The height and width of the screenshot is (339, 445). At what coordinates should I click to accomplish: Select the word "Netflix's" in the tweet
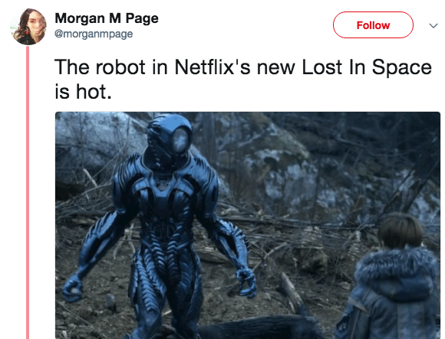coord(213,67)
